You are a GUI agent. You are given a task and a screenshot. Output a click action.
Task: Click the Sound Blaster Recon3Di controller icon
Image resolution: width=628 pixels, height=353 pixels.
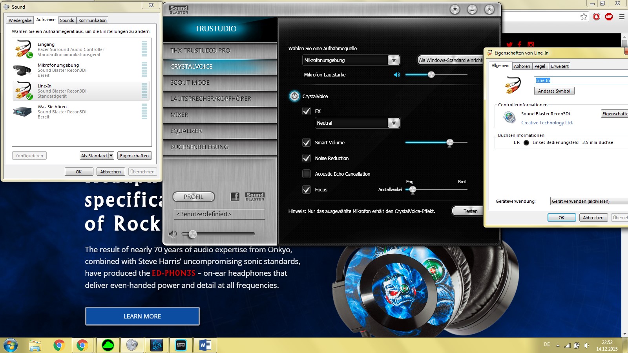pos(509,117)
